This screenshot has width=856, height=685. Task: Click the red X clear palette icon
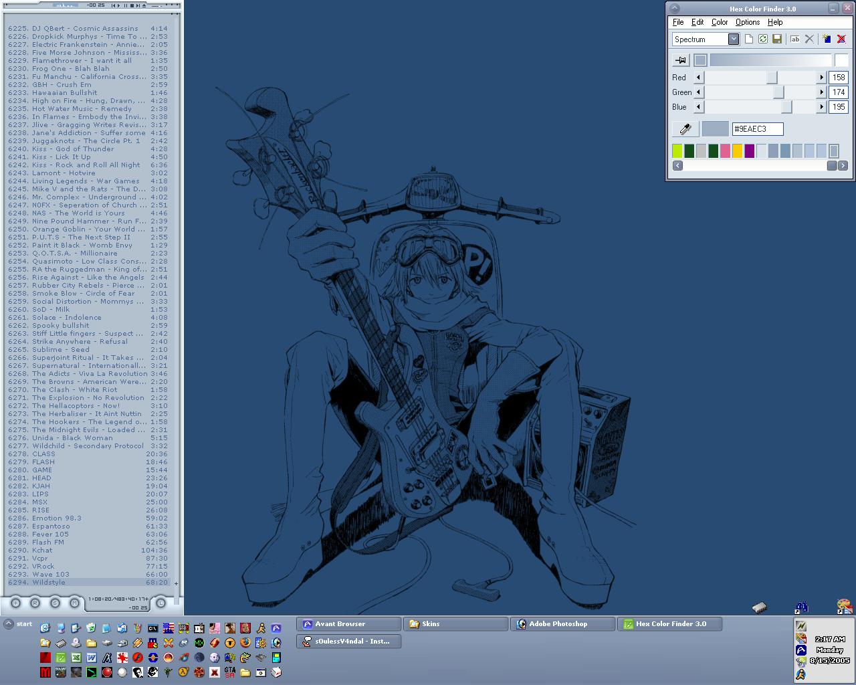841,39
